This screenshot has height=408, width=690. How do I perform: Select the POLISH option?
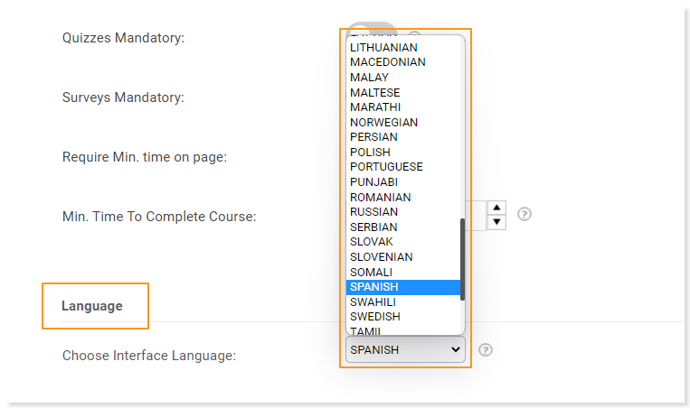point(403,152)
